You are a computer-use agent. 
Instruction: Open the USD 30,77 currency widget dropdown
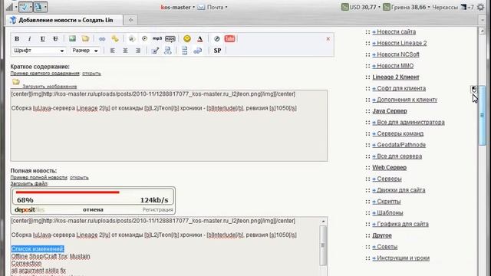click(x=361, y=7)
